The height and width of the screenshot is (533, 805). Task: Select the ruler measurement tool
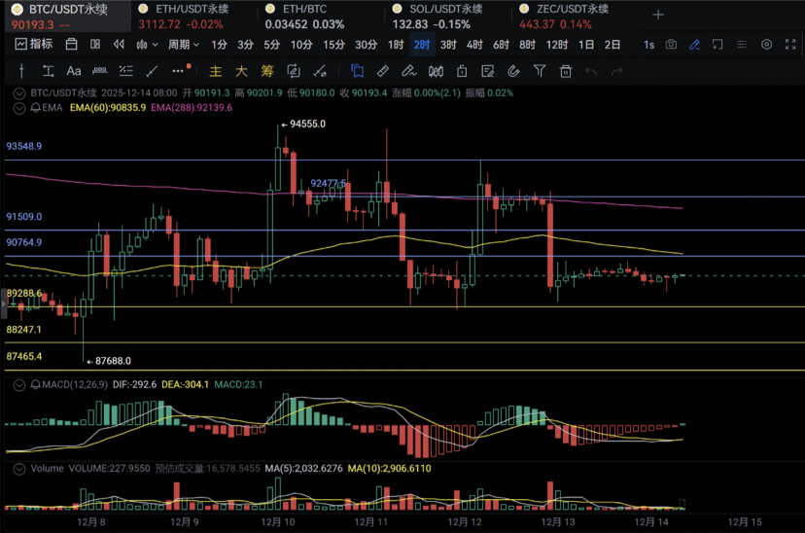point(383,71)
